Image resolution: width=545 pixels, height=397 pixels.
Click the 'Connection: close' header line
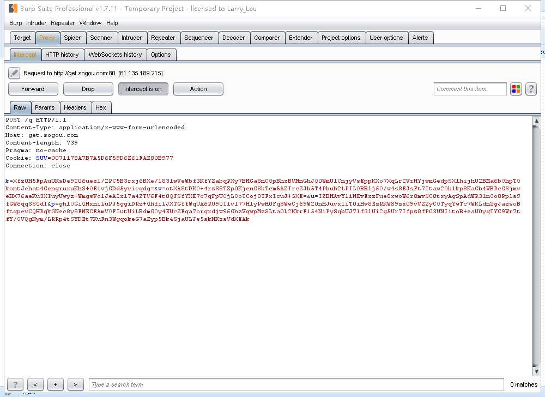click(x=38, y=165)
